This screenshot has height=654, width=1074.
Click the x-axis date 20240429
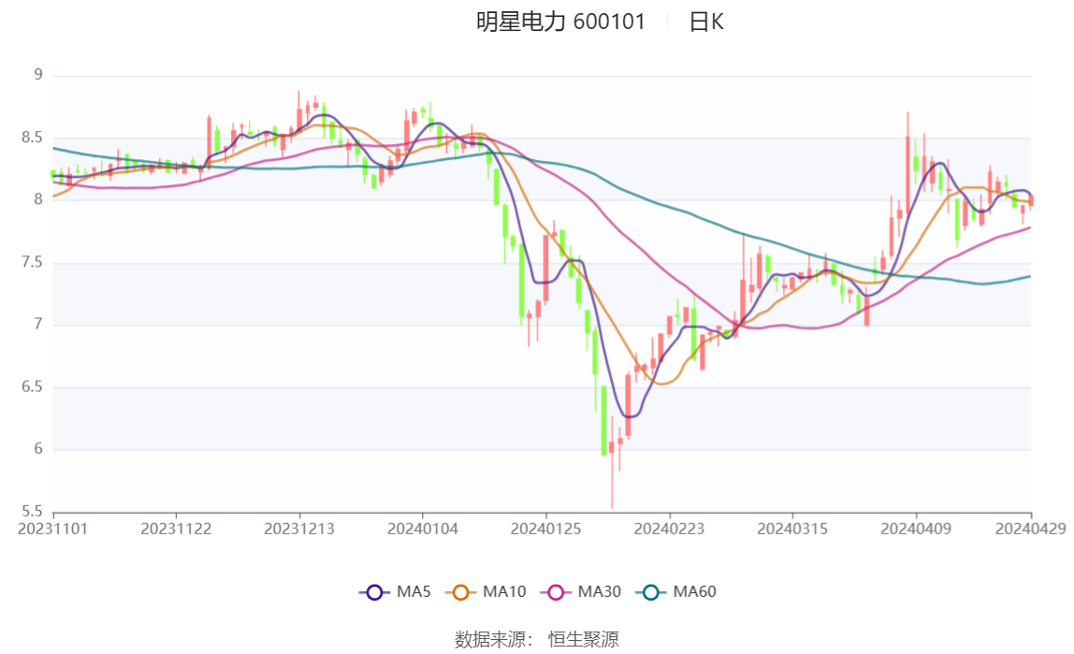point(1031,530)
